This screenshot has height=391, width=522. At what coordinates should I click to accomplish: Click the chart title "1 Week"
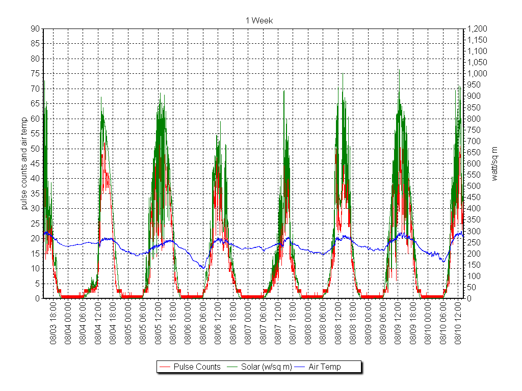tap(259, 20)
